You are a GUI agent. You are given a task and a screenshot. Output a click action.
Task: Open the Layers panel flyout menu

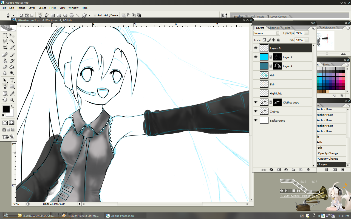pos(314,28)
